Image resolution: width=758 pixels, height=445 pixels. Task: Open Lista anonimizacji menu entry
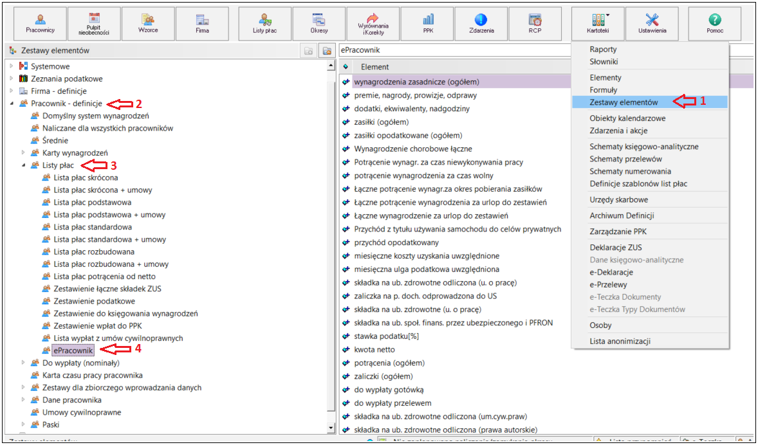click(x=620, y=341)
